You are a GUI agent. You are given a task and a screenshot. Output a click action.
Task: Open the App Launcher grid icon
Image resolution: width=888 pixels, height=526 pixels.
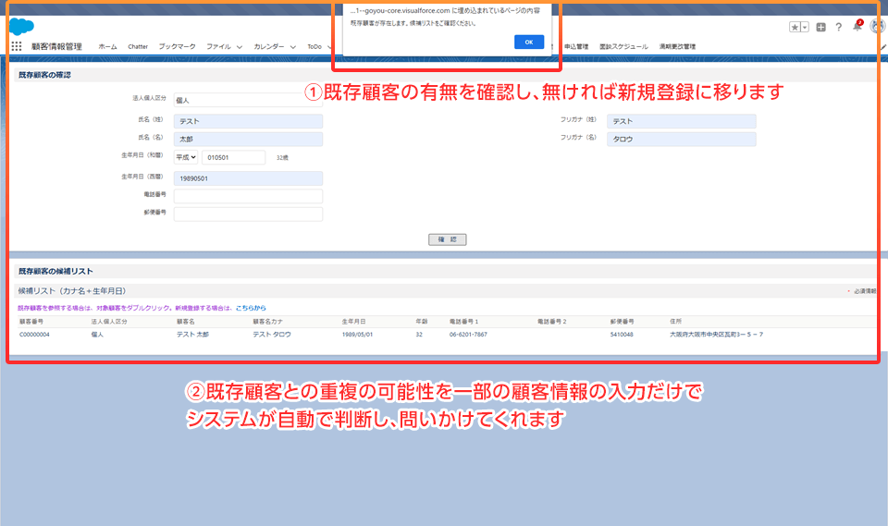17,45
